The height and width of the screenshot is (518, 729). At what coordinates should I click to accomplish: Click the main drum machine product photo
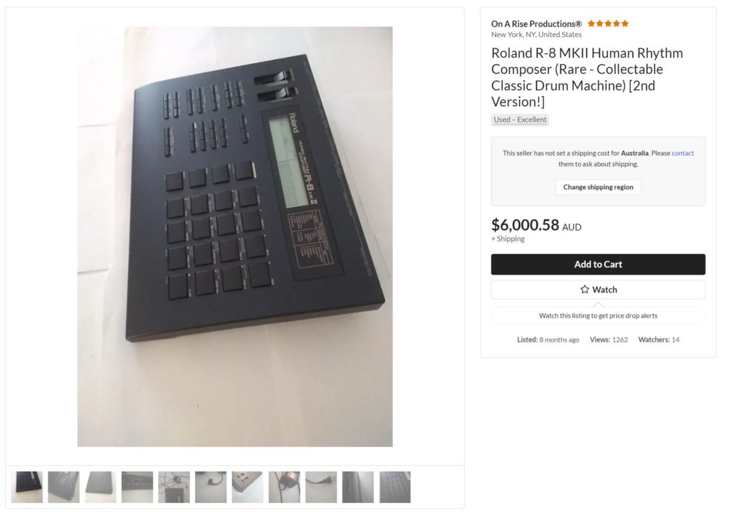coord(235,236)
